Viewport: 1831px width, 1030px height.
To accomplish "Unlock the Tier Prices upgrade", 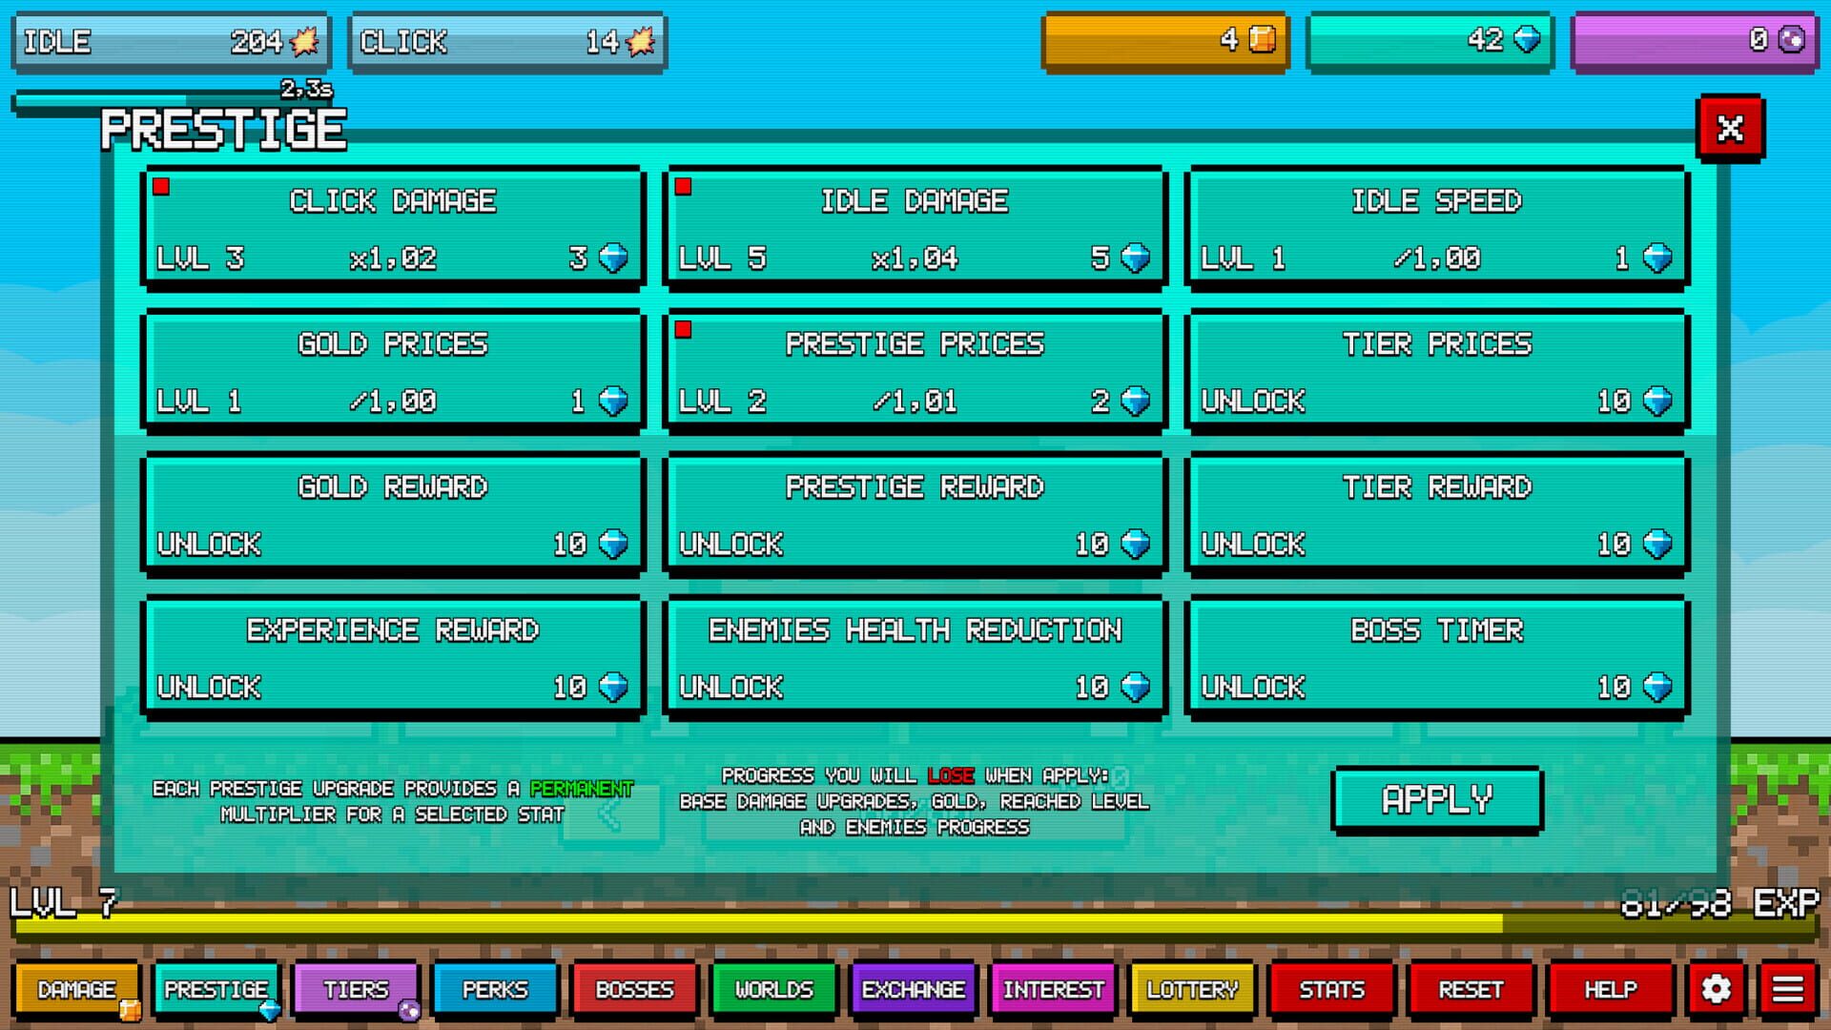I will click(1435, 370).
